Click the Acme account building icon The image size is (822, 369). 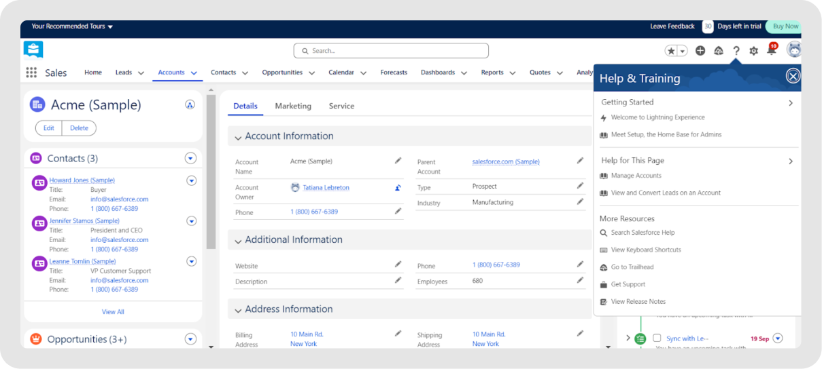[37, 104]
